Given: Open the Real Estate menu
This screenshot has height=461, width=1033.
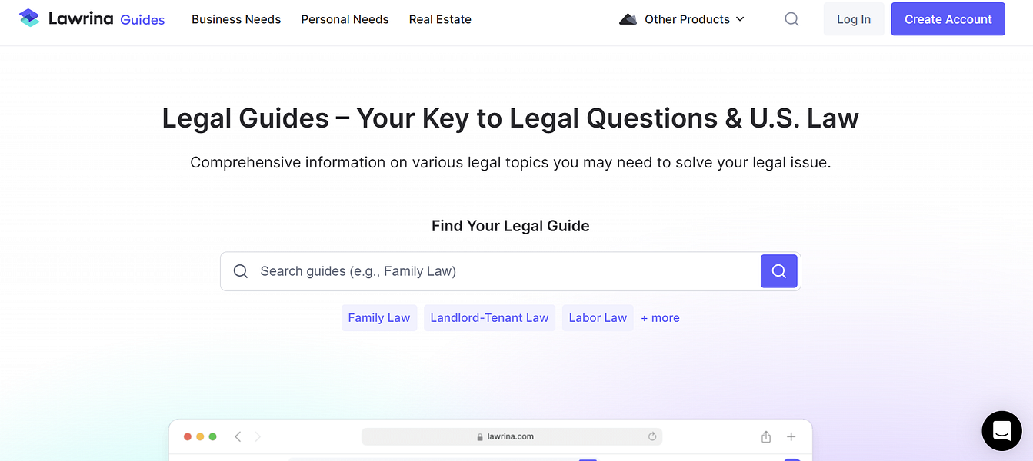Looking at the screenshot, I should tap(440, 19).
